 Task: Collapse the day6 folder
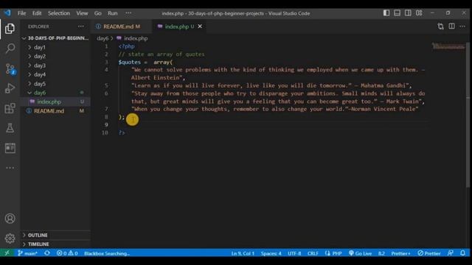[x=55, y=93]
